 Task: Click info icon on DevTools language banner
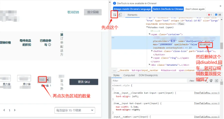(x=114, y=3)
